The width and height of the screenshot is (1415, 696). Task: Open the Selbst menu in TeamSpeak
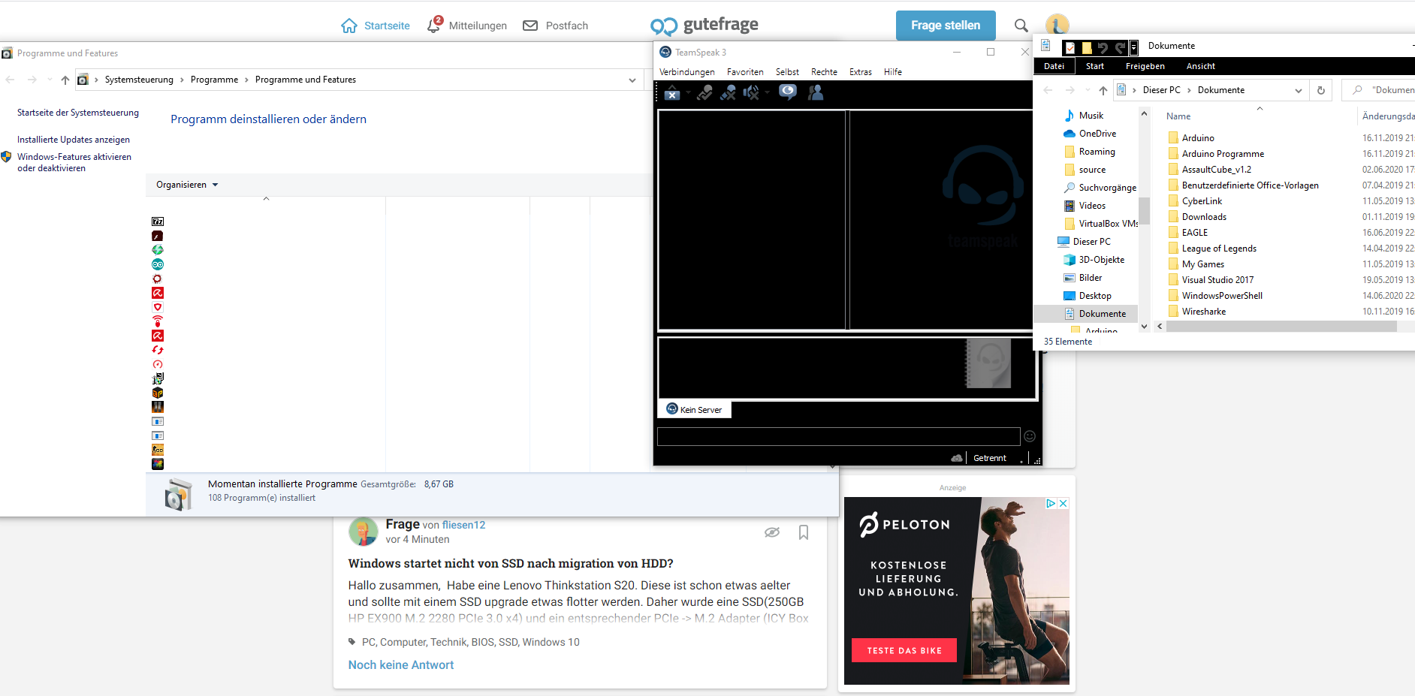pyautogui.click(x=787, y=72)
